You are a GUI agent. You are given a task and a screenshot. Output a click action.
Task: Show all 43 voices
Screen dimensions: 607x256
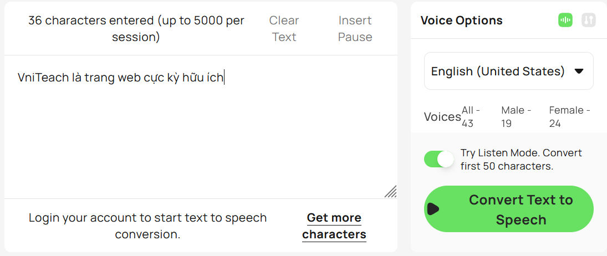point(471,117)
